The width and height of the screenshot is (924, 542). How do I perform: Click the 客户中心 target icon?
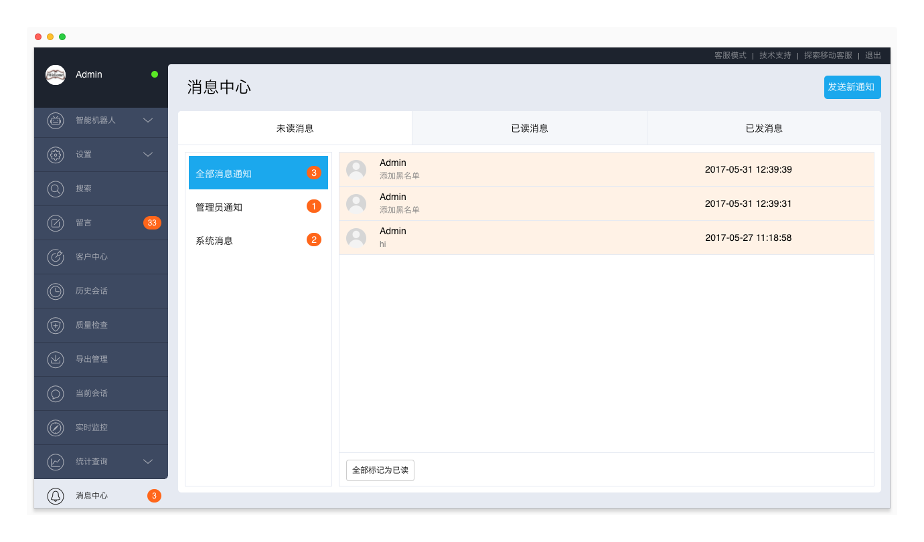pos(56,257)
